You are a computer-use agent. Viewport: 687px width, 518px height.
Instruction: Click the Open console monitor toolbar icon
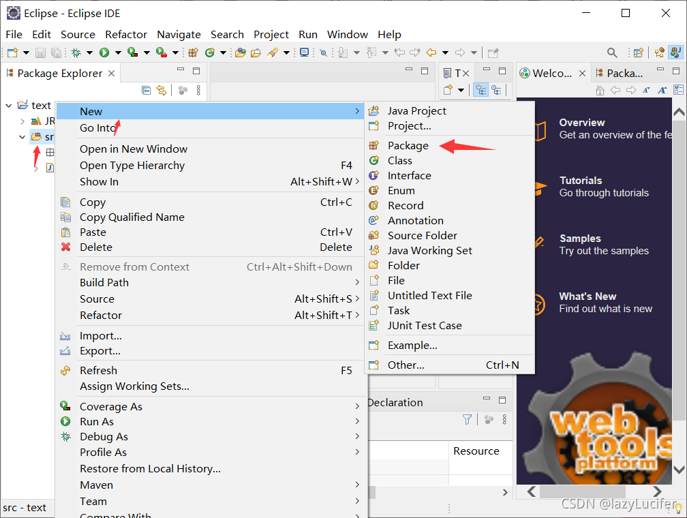click(304, 52)
